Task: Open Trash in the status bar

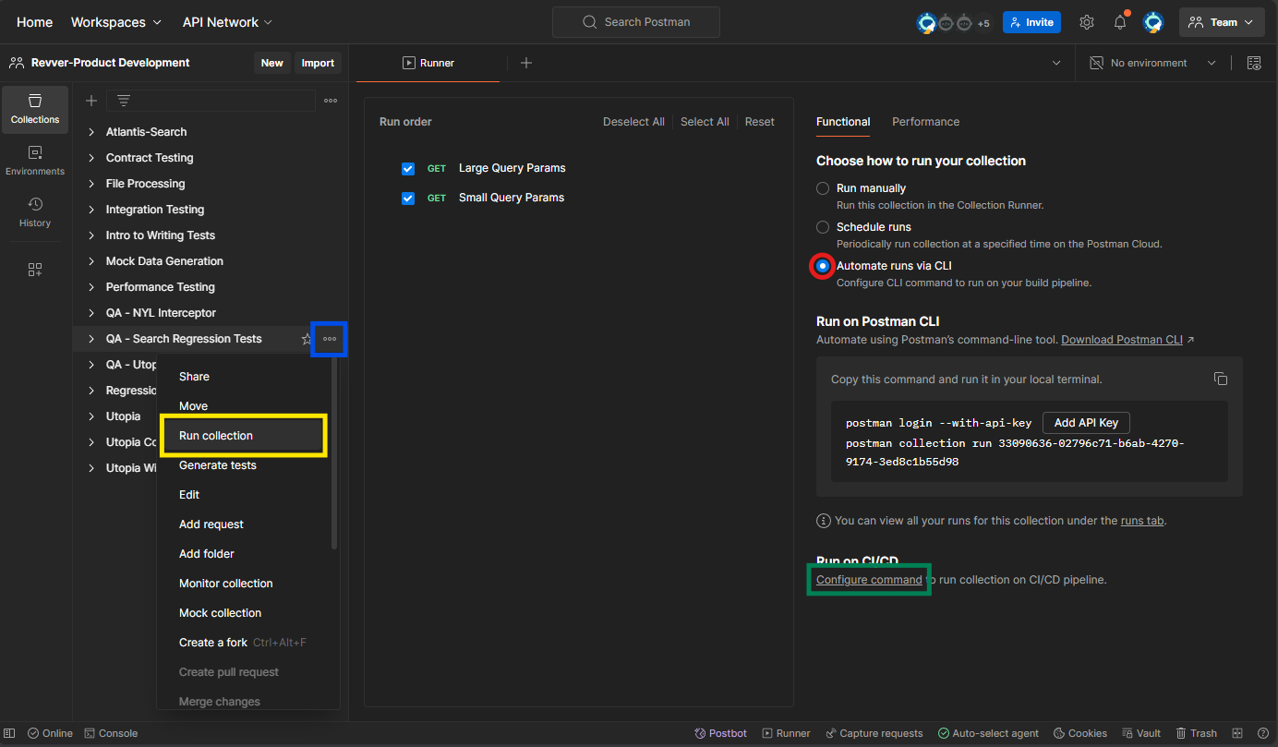Action: pyautogui.click(x=1196, y=733)
